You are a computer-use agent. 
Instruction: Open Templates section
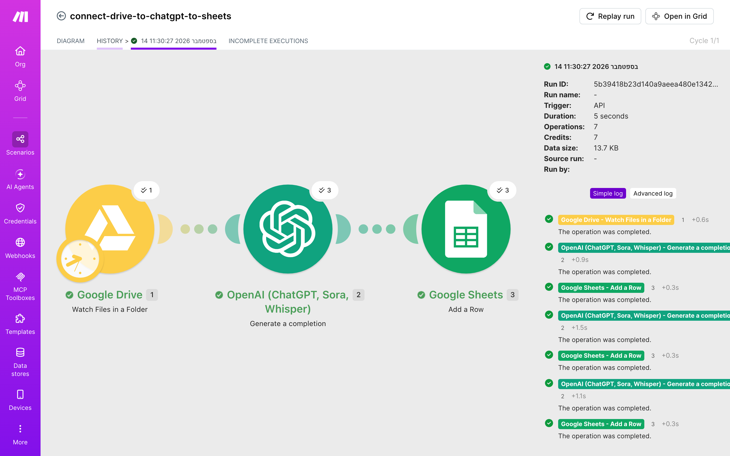tap(20, 324)
